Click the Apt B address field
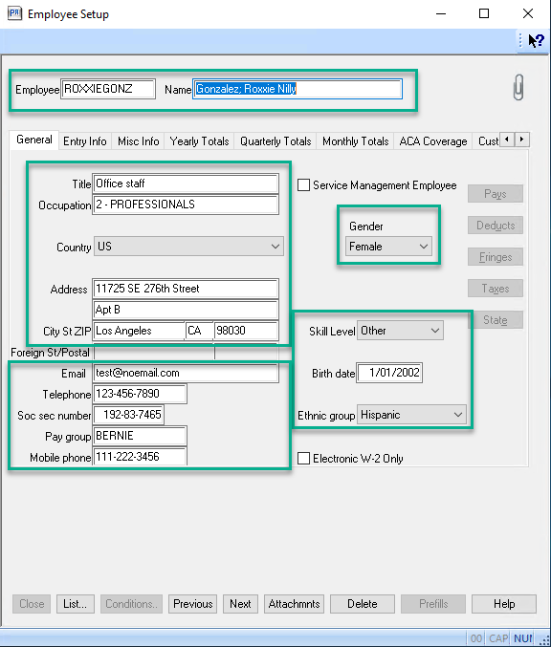The image size is (551, 647). [x=186, y=310]
